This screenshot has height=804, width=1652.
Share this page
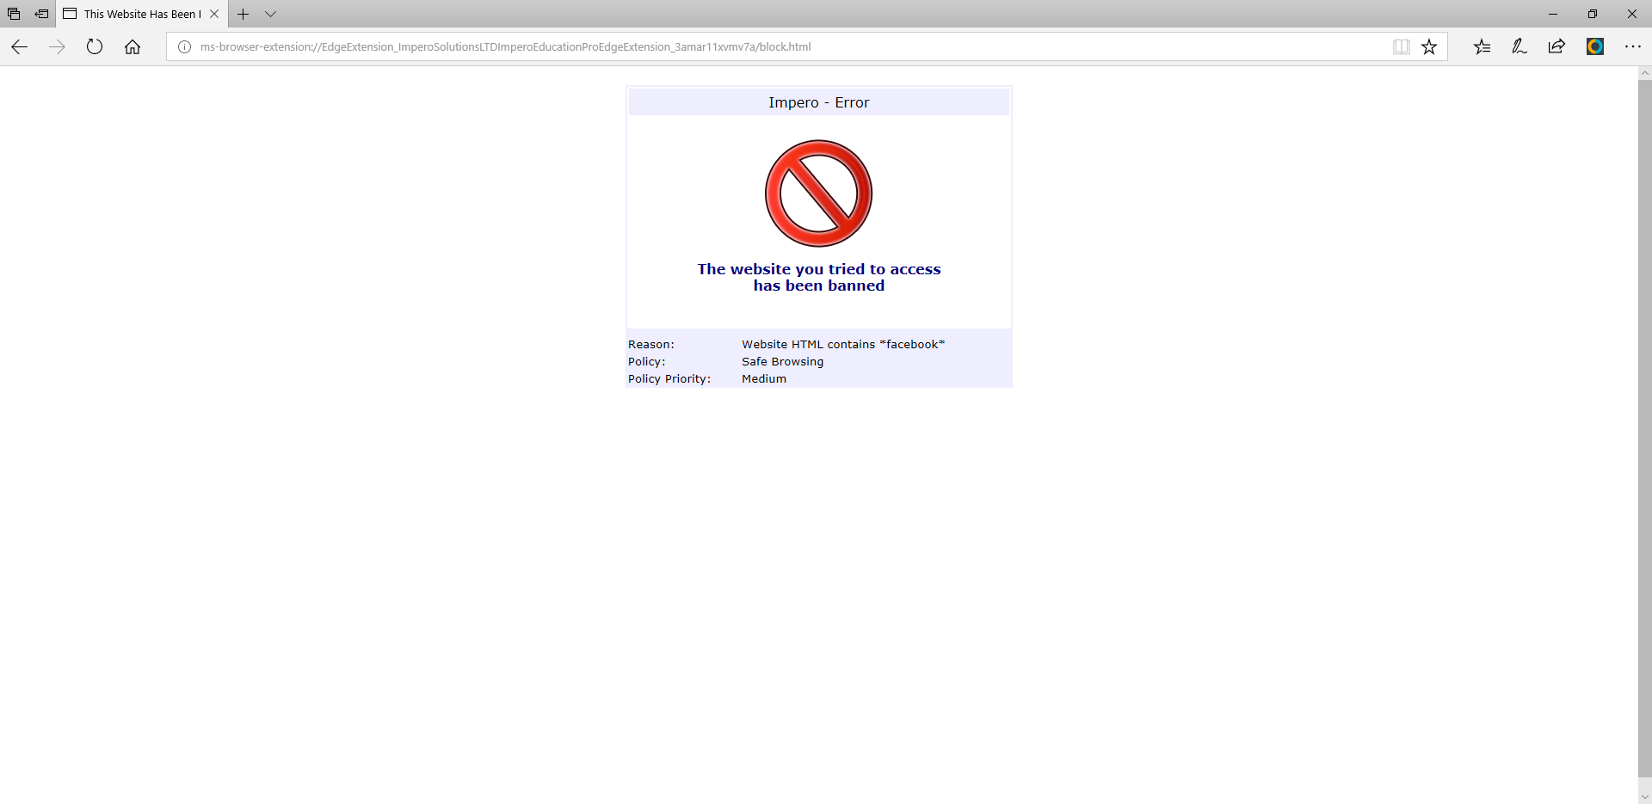point(1556,47)
